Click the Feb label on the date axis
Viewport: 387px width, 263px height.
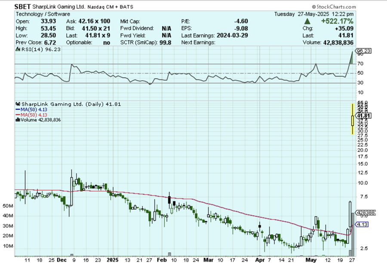tap(162, 260)
